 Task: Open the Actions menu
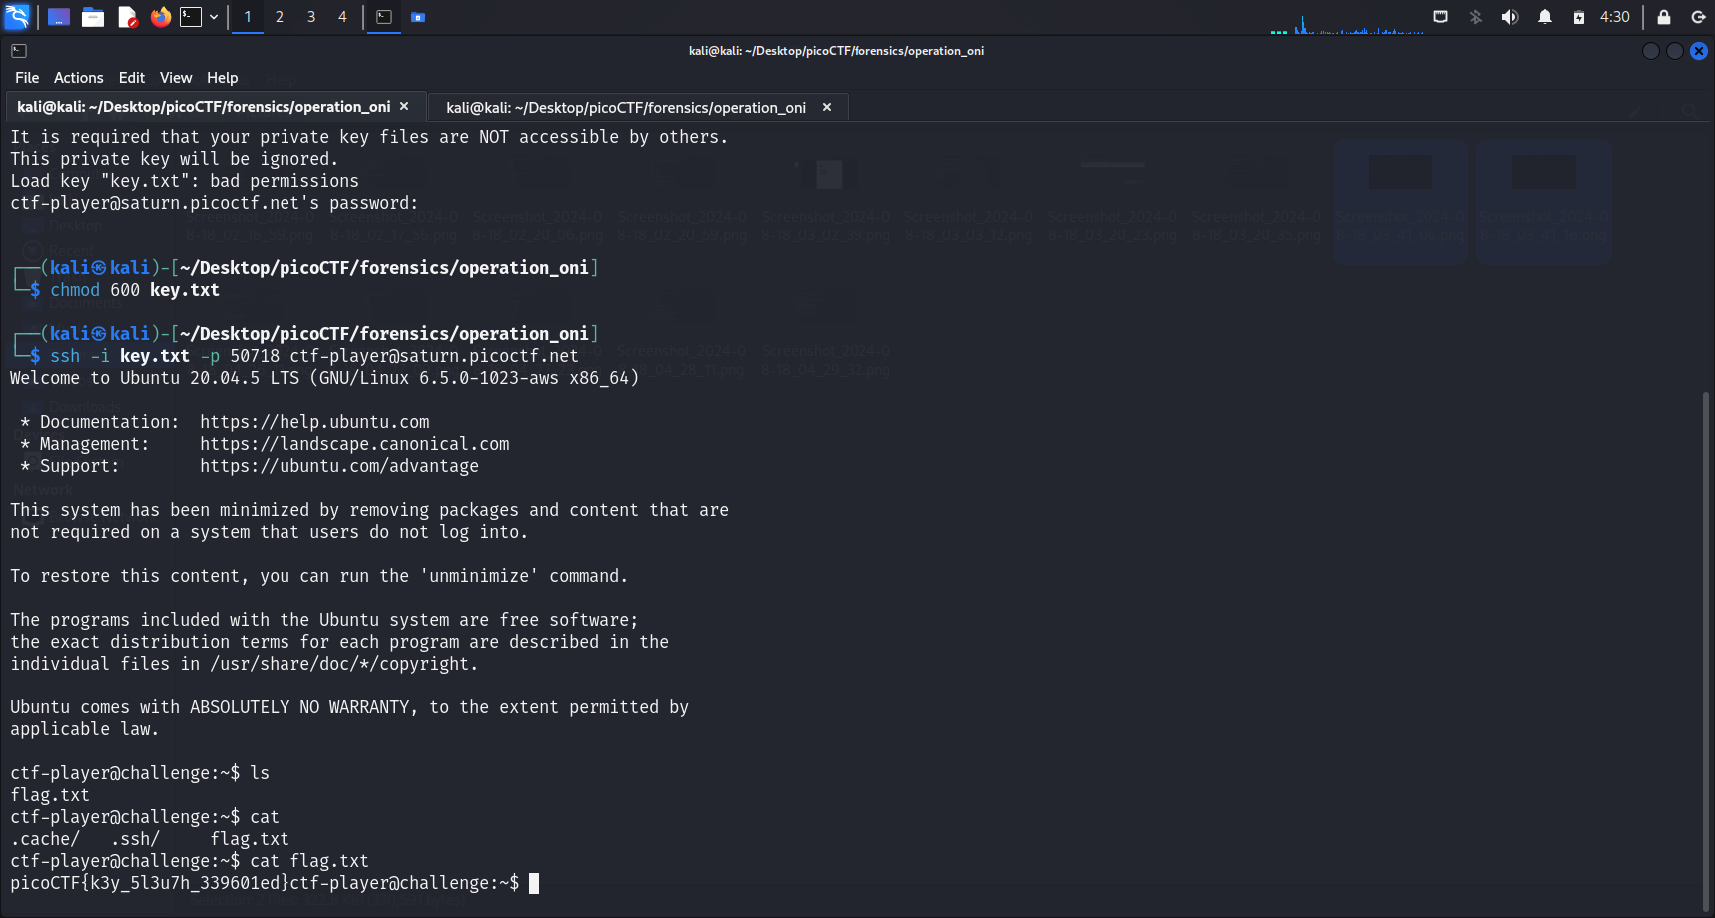click(78, 78)
